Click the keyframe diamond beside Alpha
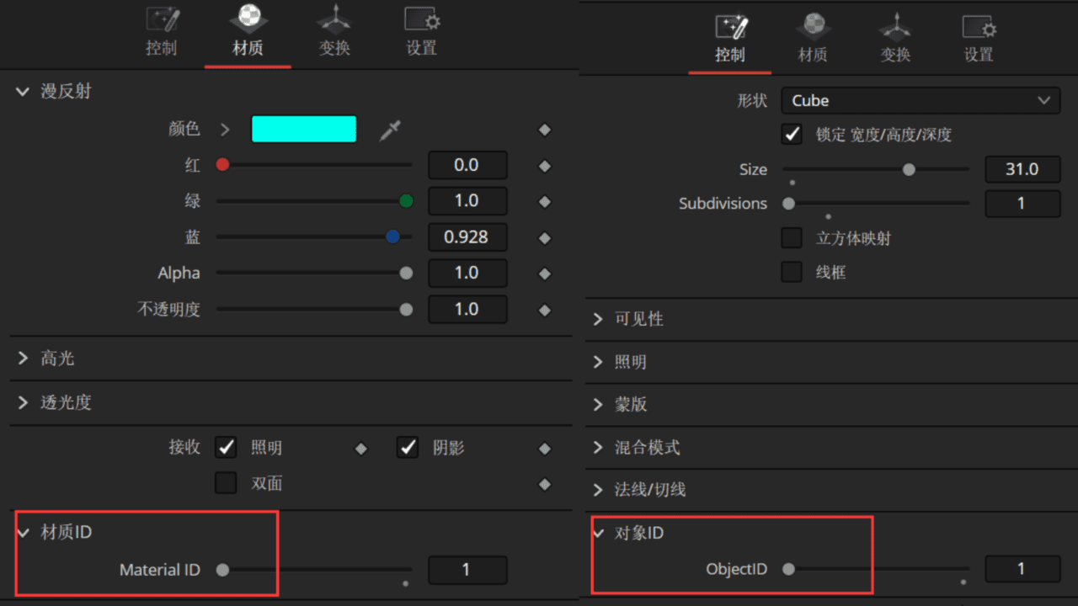The image size is (1078, 606). [x=544, y=273]
